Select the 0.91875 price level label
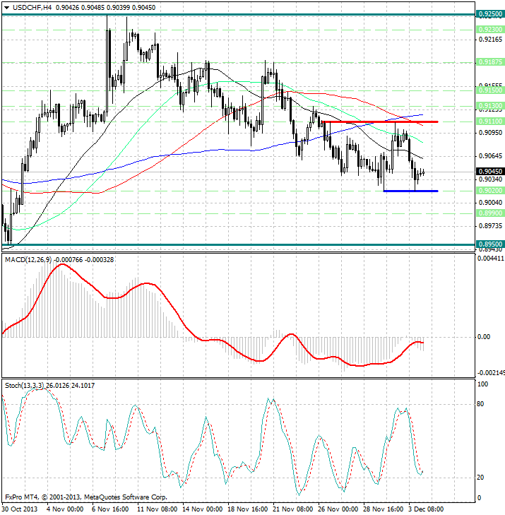 490,61
